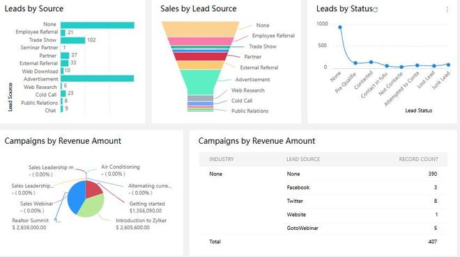460x257 pixels.
Task: Select the pink Employee Referral funnel band
Action: 201,41
